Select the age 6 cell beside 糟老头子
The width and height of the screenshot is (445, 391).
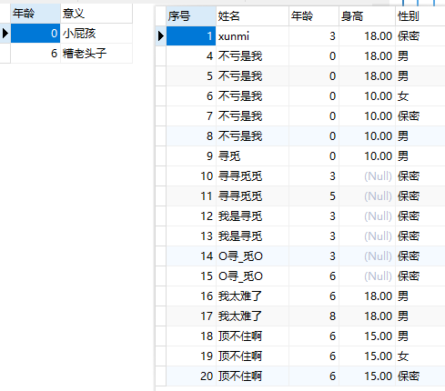coord(35,54)
